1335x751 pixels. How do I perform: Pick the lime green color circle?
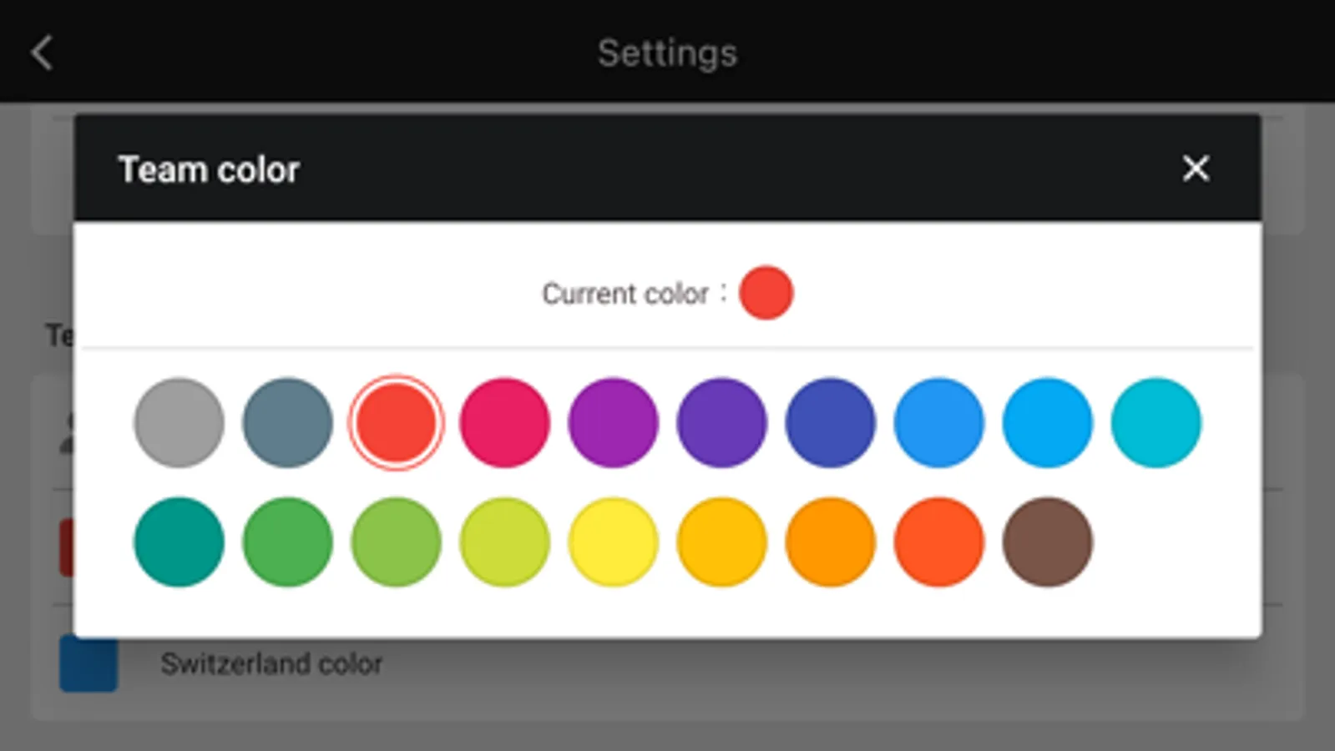pyautogui.click(x=503, y=542)
